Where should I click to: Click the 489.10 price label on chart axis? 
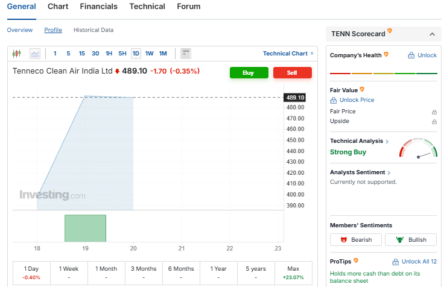(x=295, y=98)
